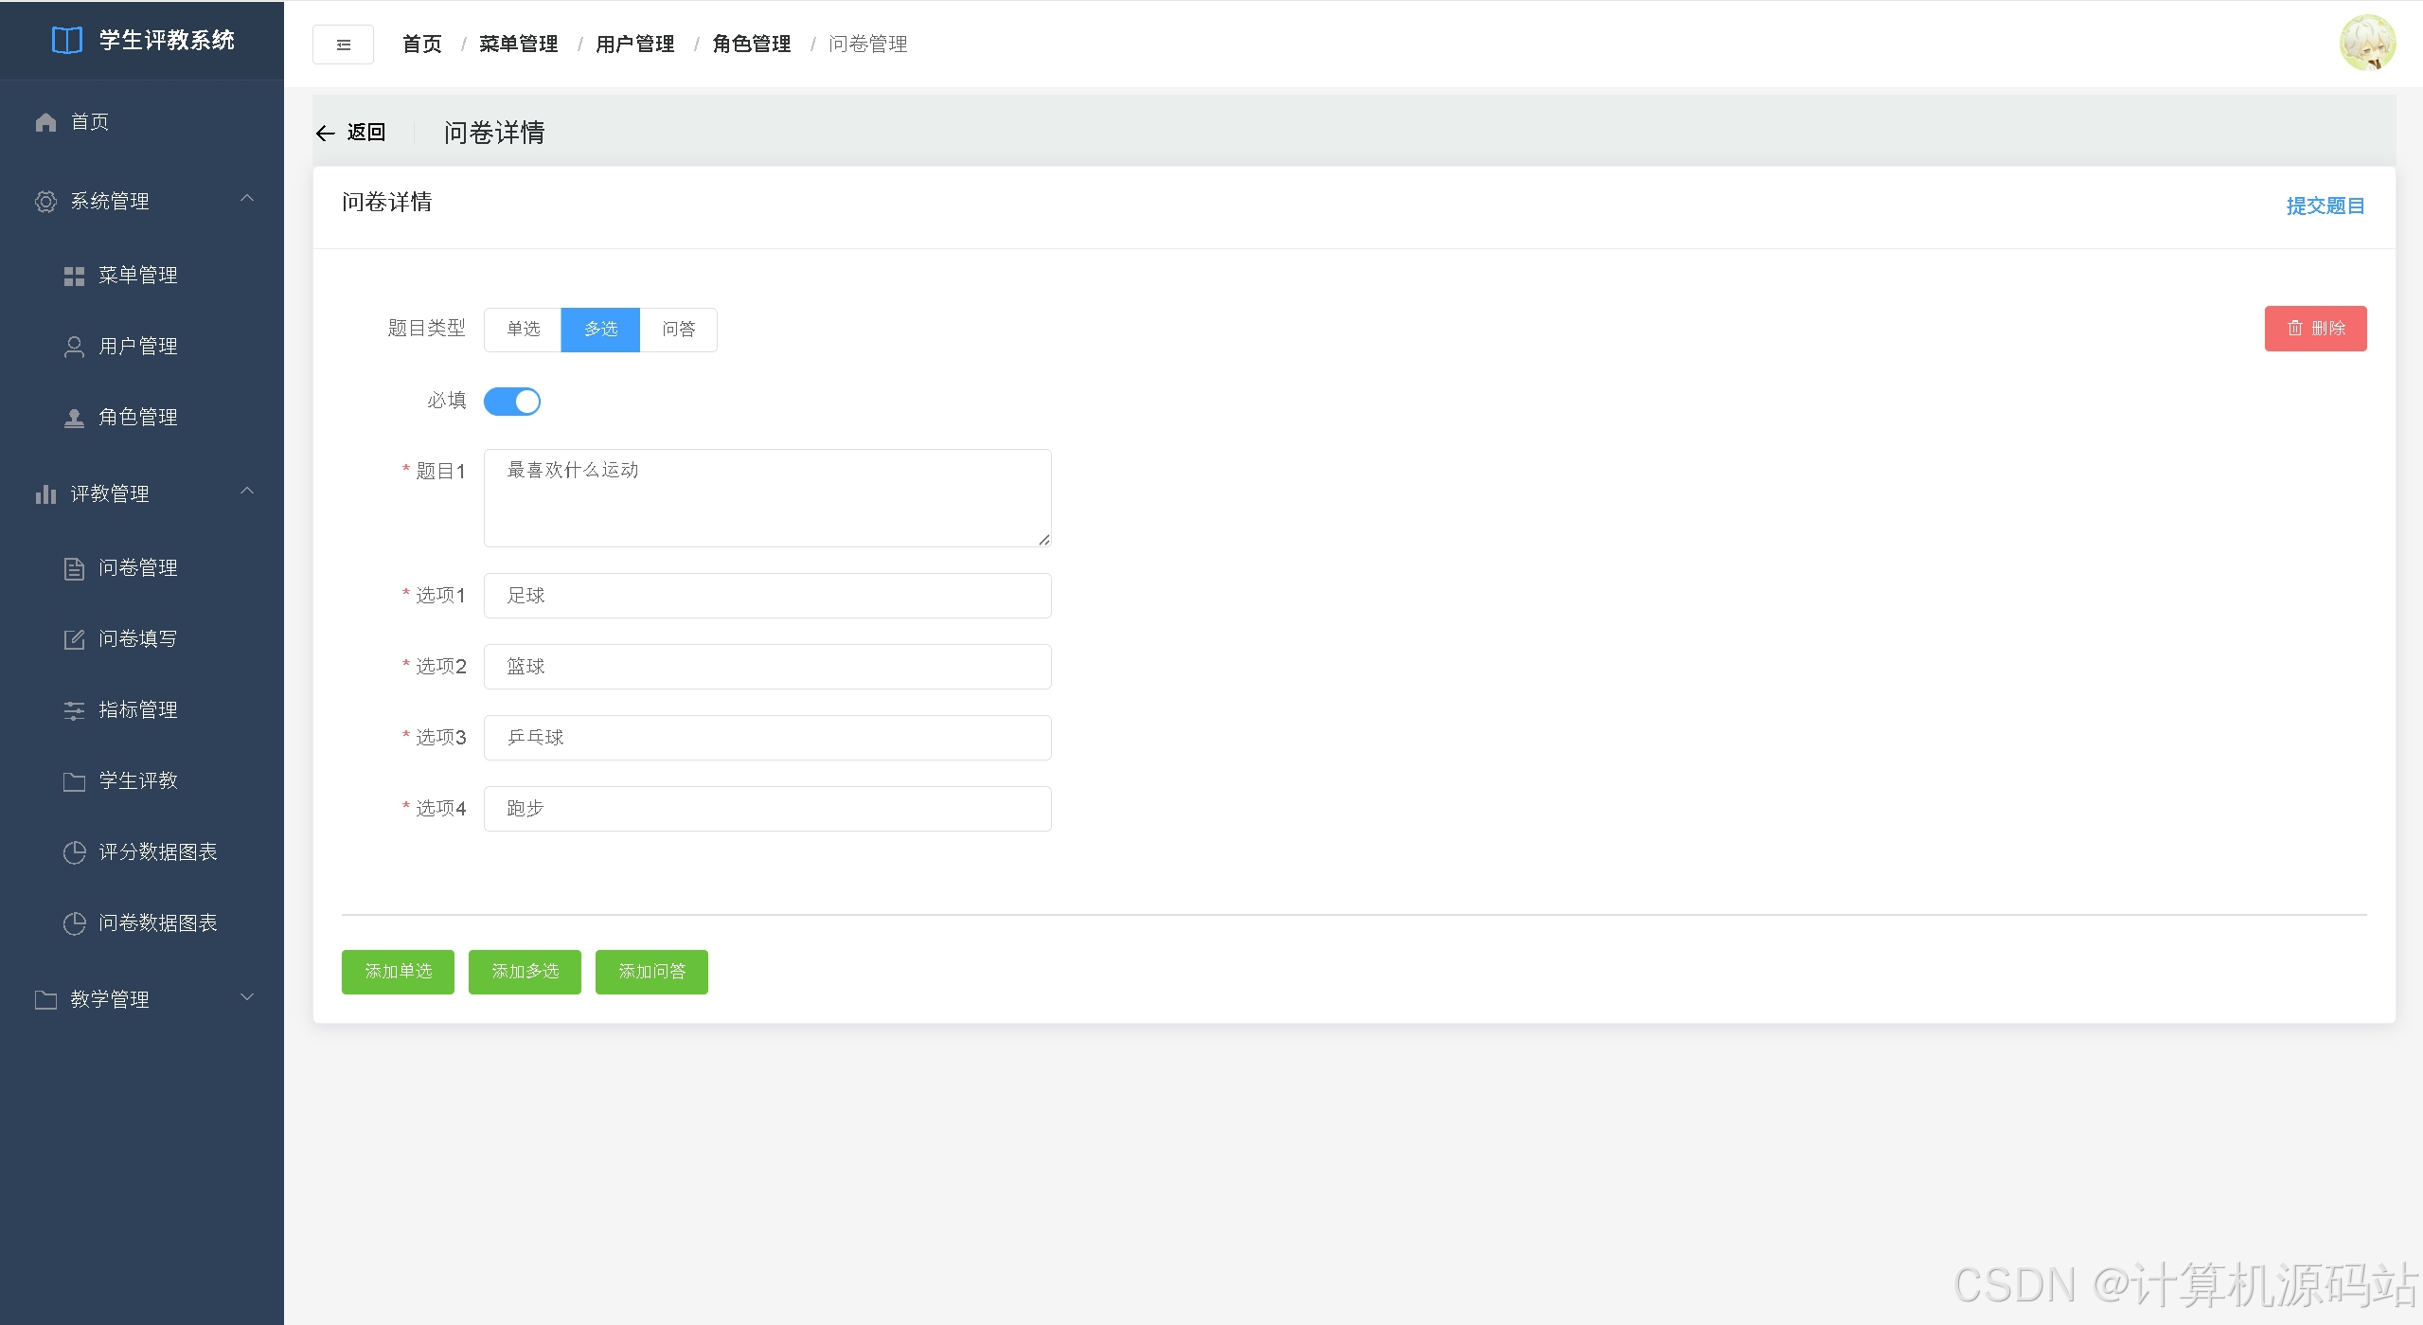2423x1325 pixels.
Task: Click the folder icon beside 学生评教
Action: click(74, 781)
